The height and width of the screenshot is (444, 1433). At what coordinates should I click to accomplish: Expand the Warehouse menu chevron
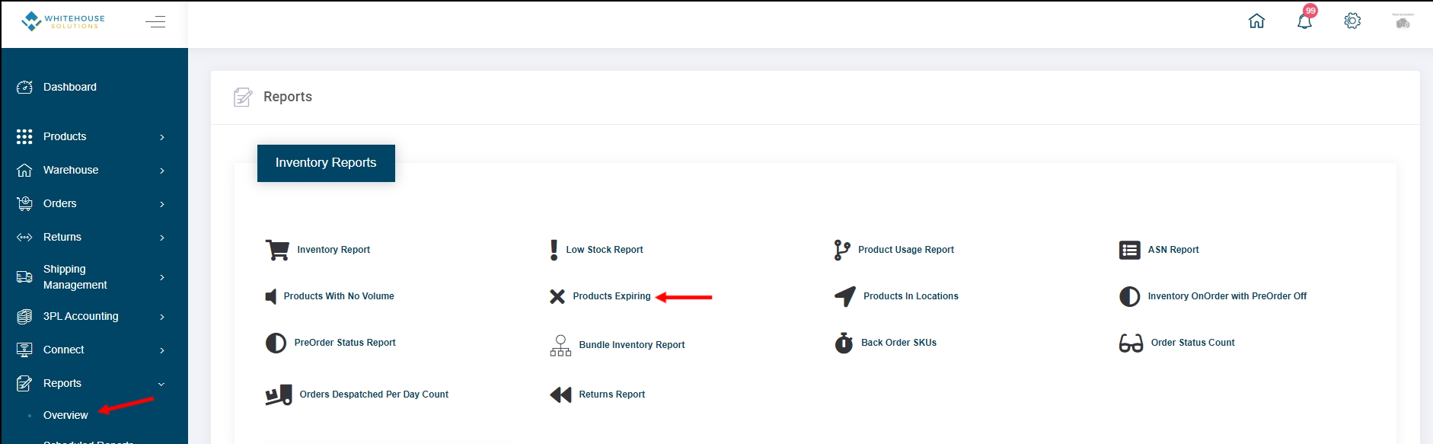pyautogui.click(x=161, y=171)
